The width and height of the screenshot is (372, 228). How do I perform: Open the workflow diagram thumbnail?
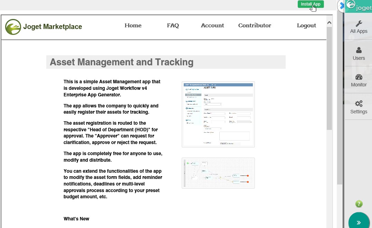(218, 173)
